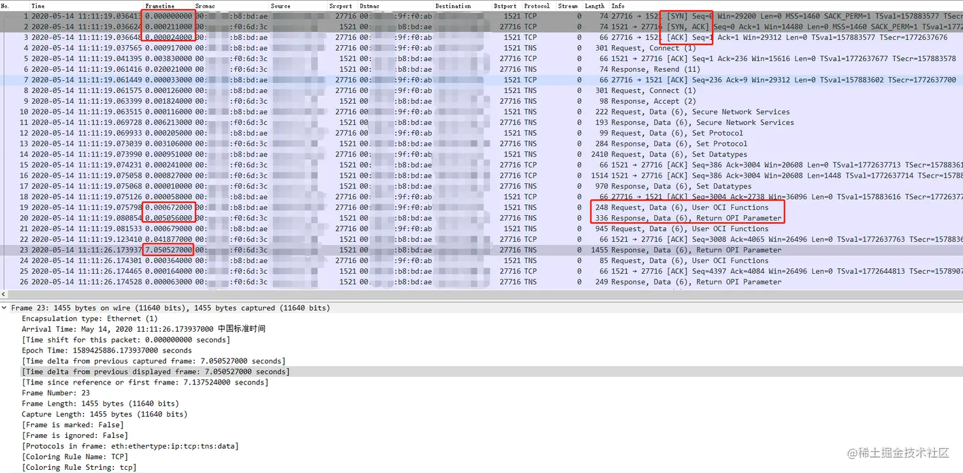Screen dimensions: 963x473
Task: Click the Arrival Time detail line
Action: pyautogui.click(x=143, y=329)
